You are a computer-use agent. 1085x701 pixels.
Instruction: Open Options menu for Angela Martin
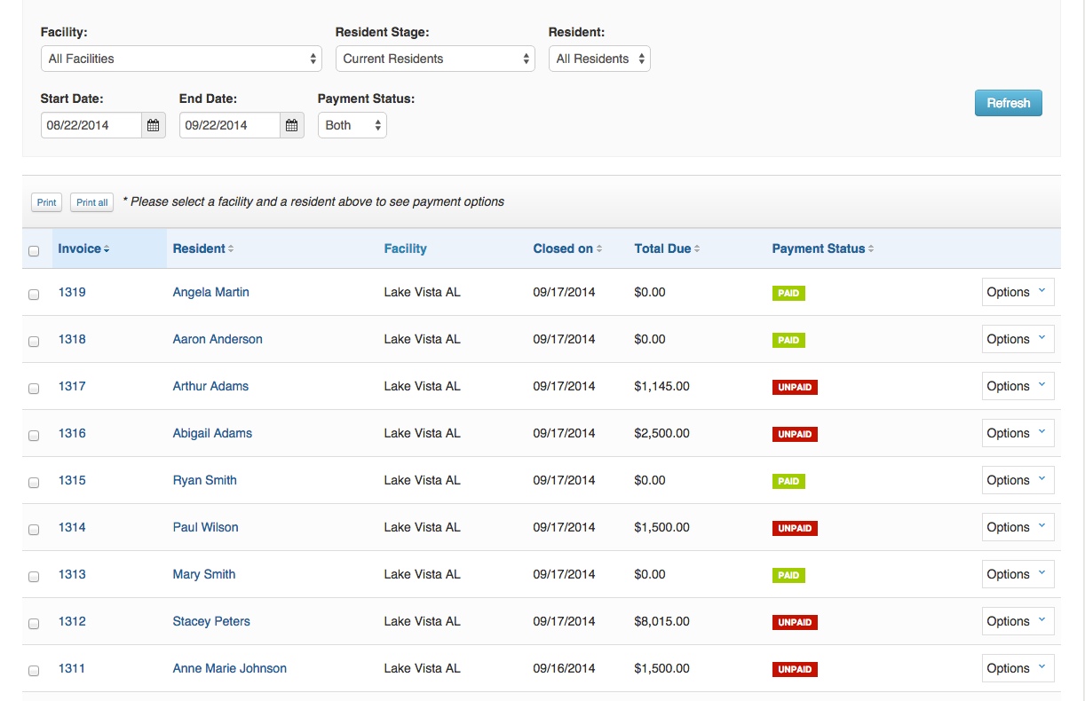pos(1018,292)
